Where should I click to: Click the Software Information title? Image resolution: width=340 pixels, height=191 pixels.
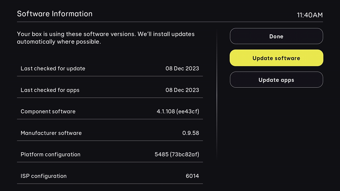(55, 14)
